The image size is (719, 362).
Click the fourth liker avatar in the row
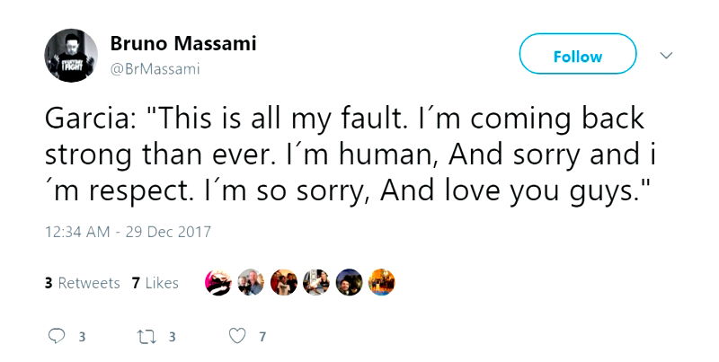[316, 283]
